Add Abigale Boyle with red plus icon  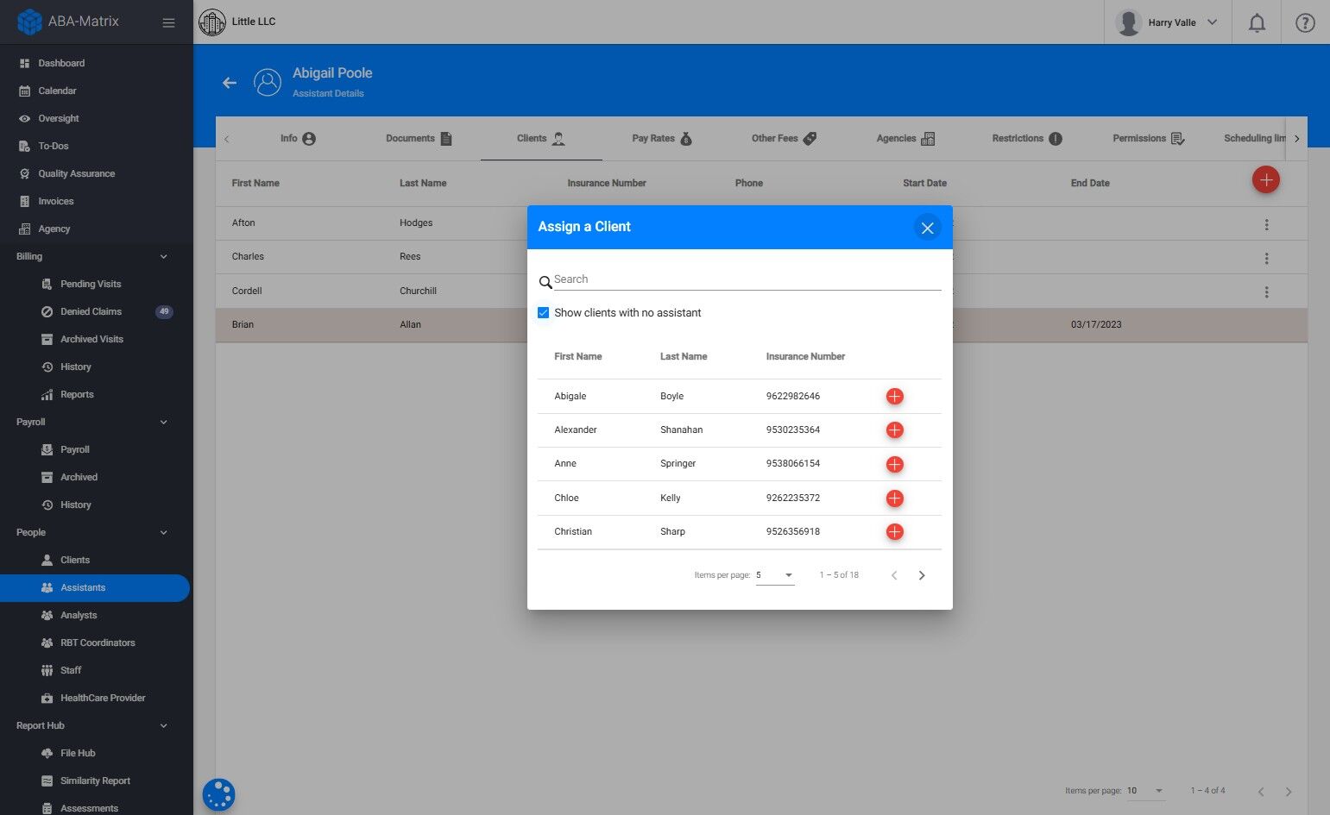coord(894,396)
